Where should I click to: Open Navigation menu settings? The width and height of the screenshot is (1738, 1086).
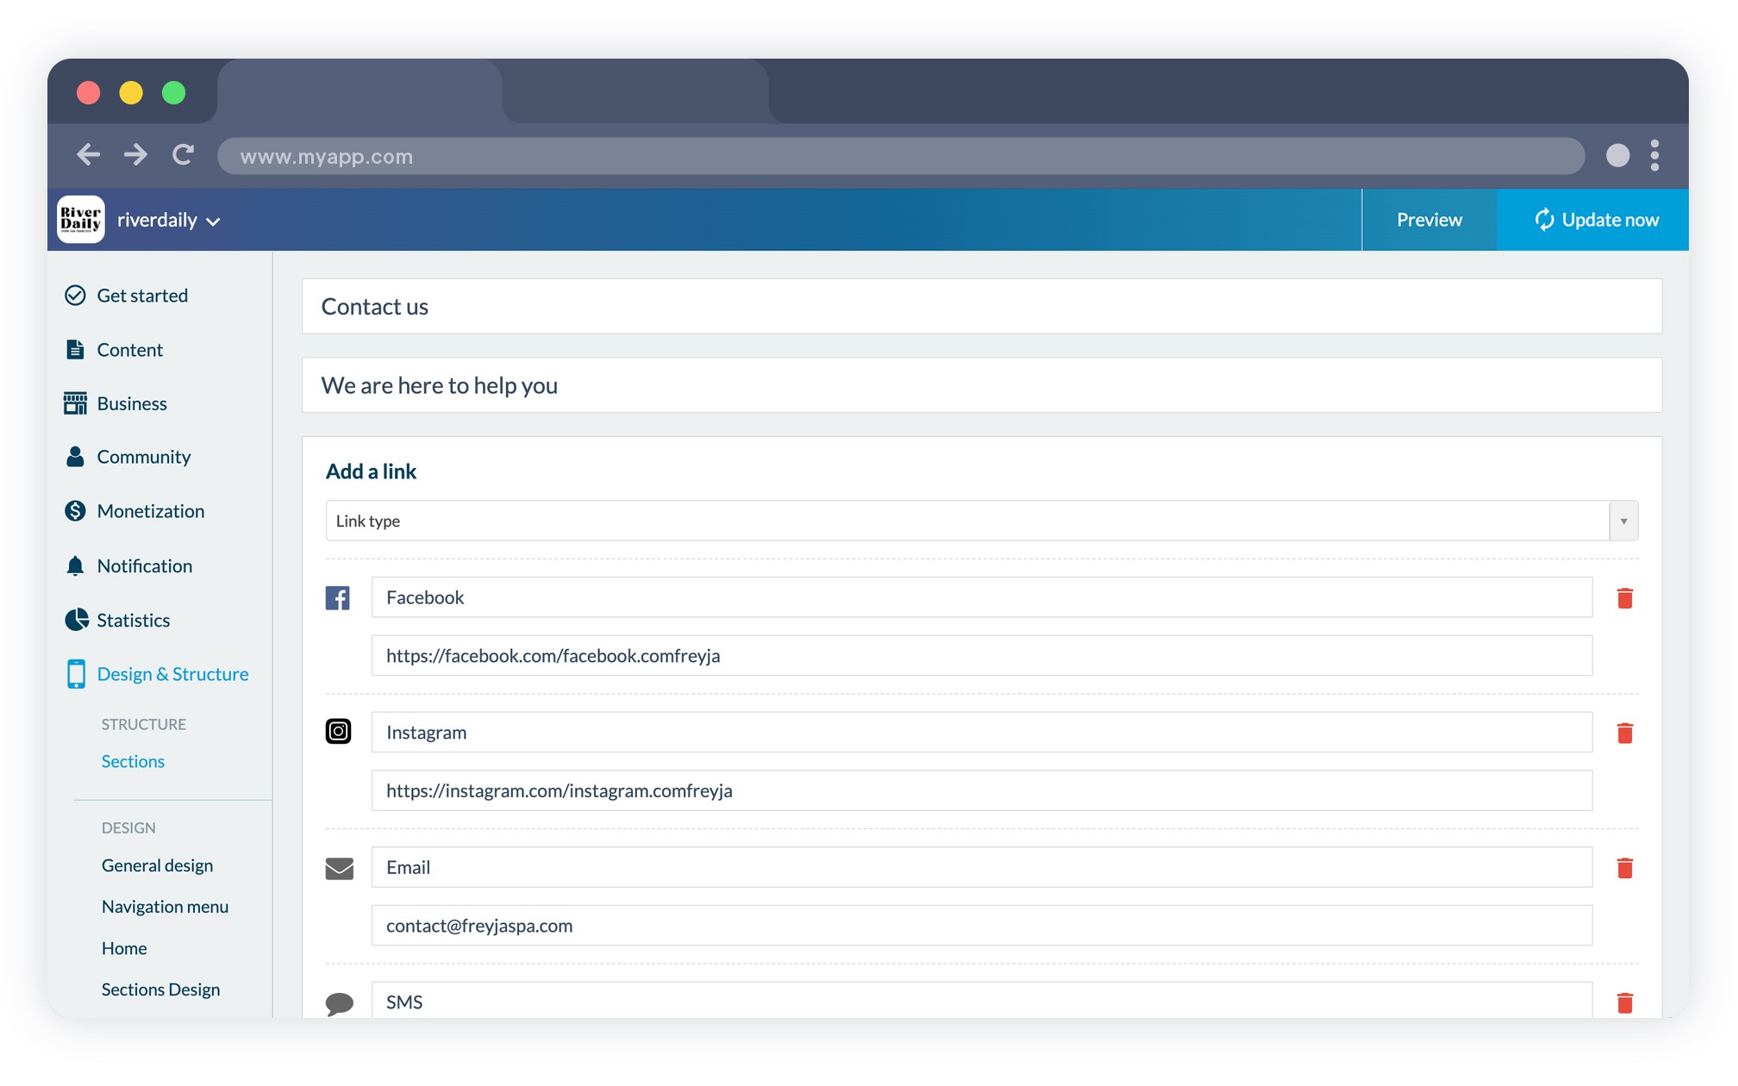165,906
